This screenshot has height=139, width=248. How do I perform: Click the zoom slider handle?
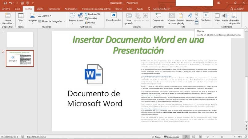coord(222,137)
